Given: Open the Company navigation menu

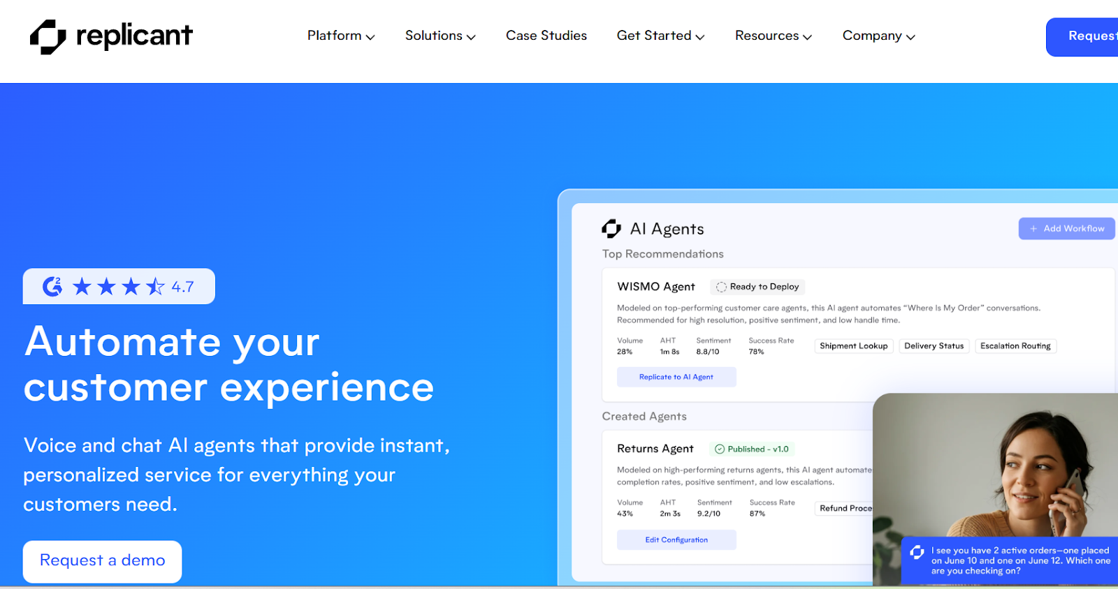Looking at the screenshot, I should [878, 36].
